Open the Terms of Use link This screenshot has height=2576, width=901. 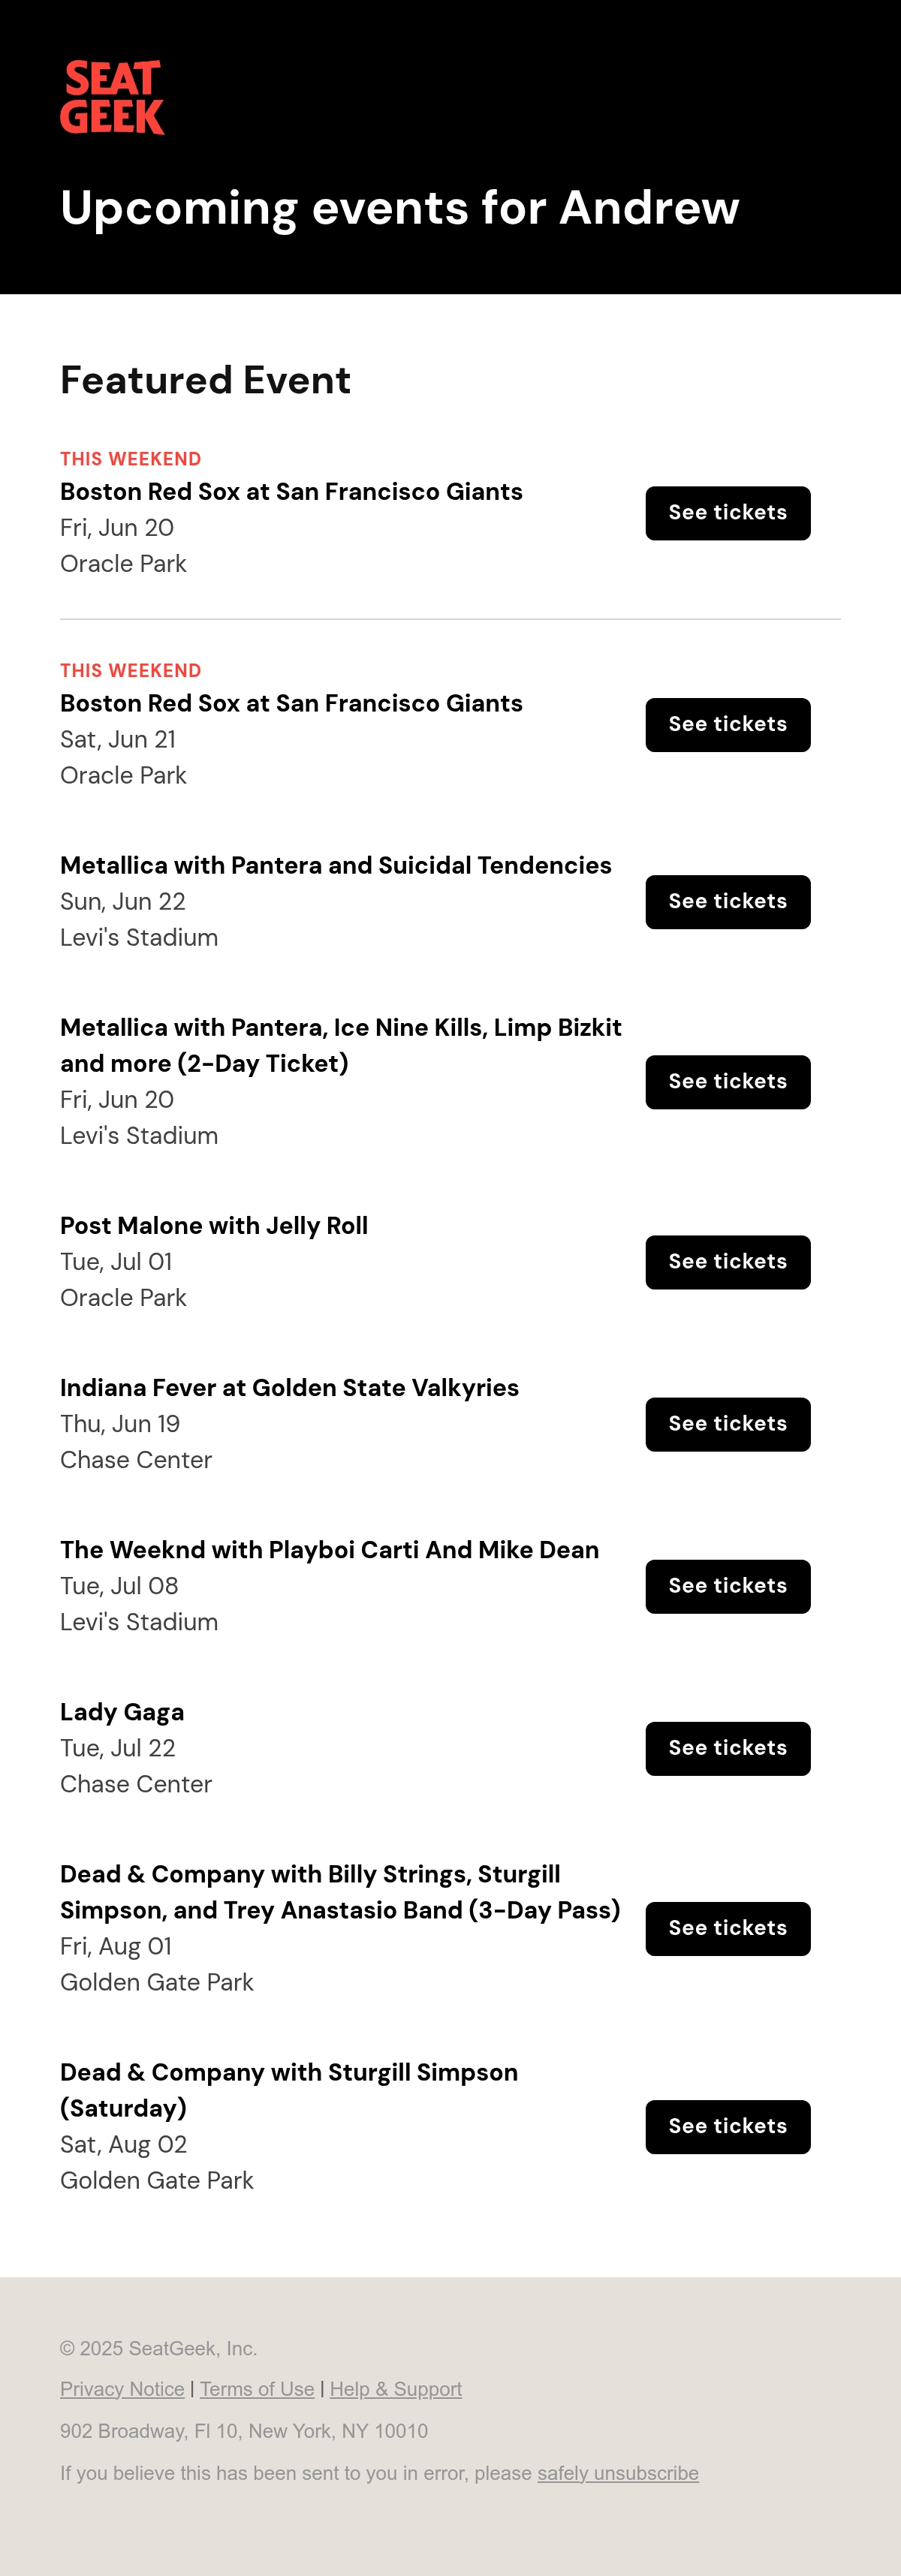click(x=257, y=2389)
